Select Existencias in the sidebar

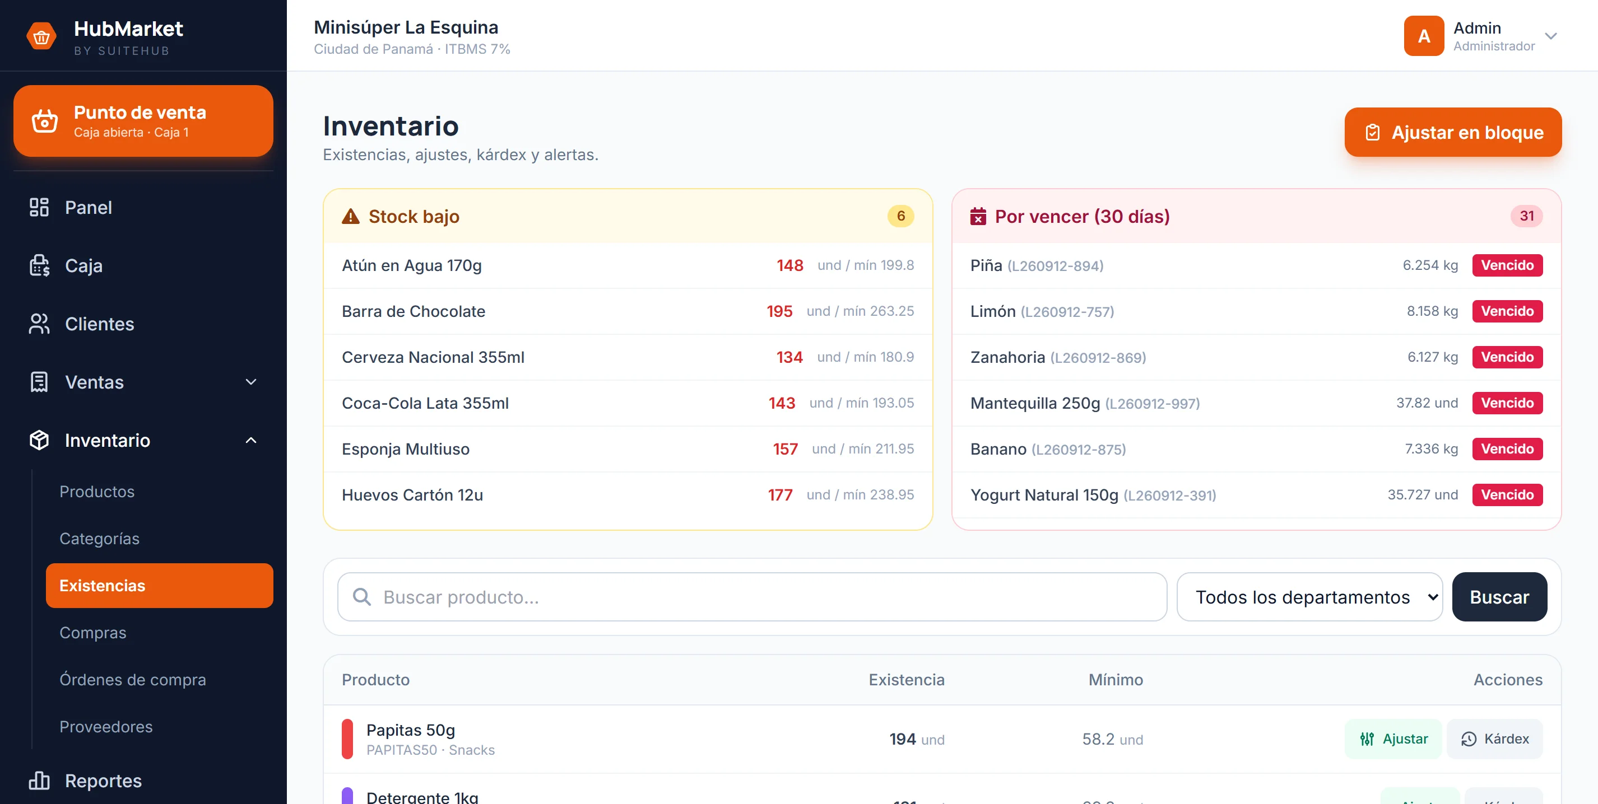pyautogui.click(x=160, y=586)
